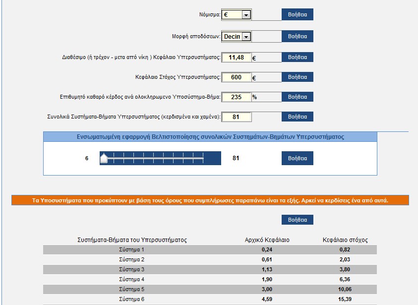Viewport: 418px width, 305px height.
Task: Click the Συστήματα-Βήματα του Υπερσυστήματος header
Action: tap(132, 240)
